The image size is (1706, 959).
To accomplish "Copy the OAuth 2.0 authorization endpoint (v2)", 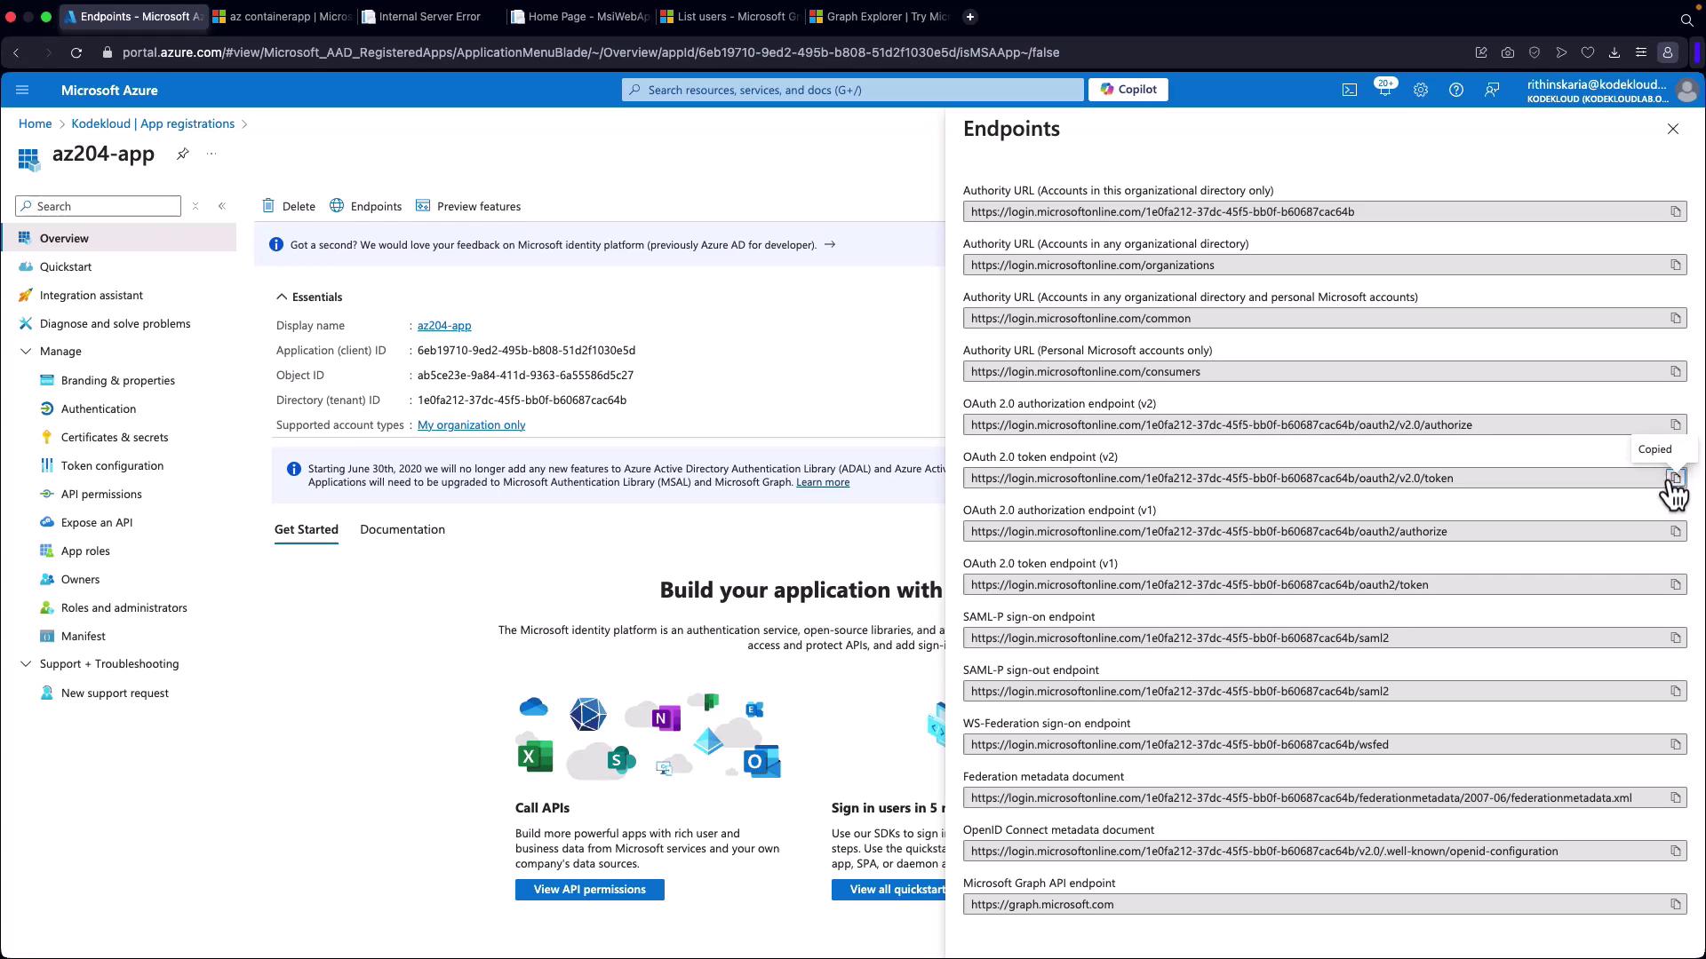I will [x=1675, y=424].
